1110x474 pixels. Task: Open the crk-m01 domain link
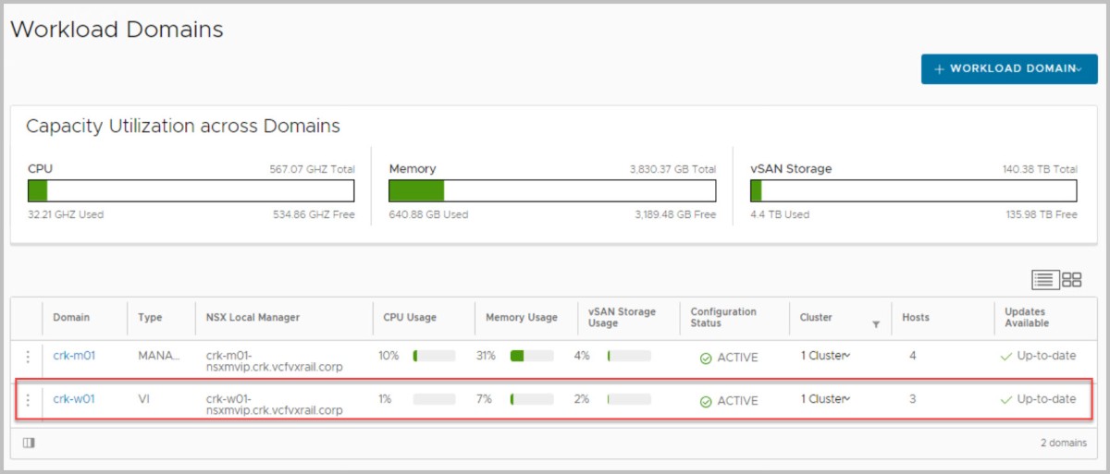tap(74, 356)
